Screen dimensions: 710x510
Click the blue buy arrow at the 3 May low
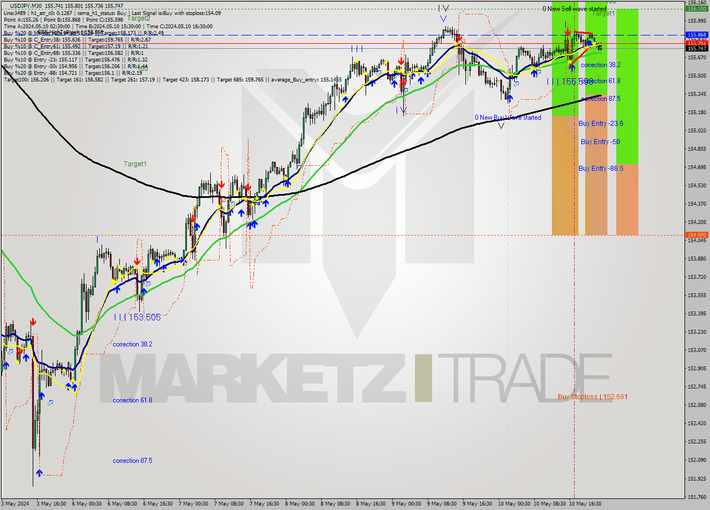click(x=39, y=473)
